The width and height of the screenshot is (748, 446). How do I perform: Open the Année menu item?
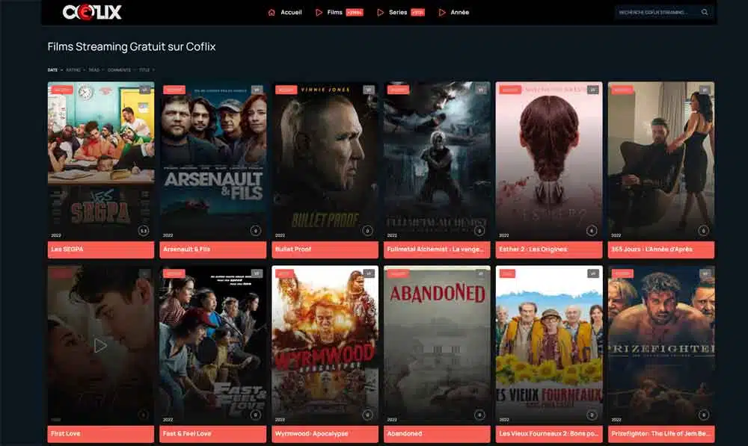tap(460, 13)
